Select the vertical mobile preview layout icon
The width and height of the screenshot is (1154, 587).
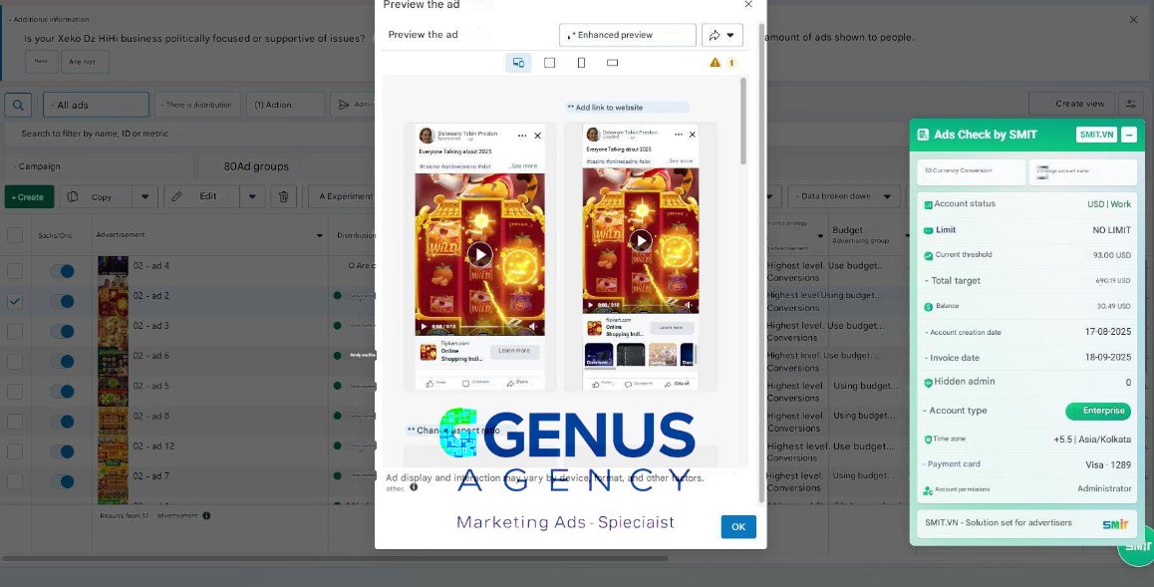[581, 63]
